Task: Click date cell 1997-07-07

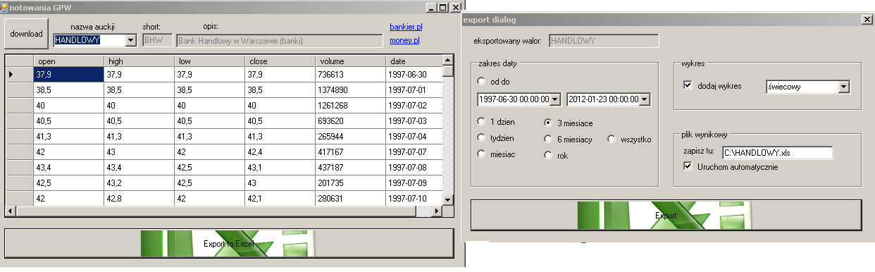Action: (414, 152)
